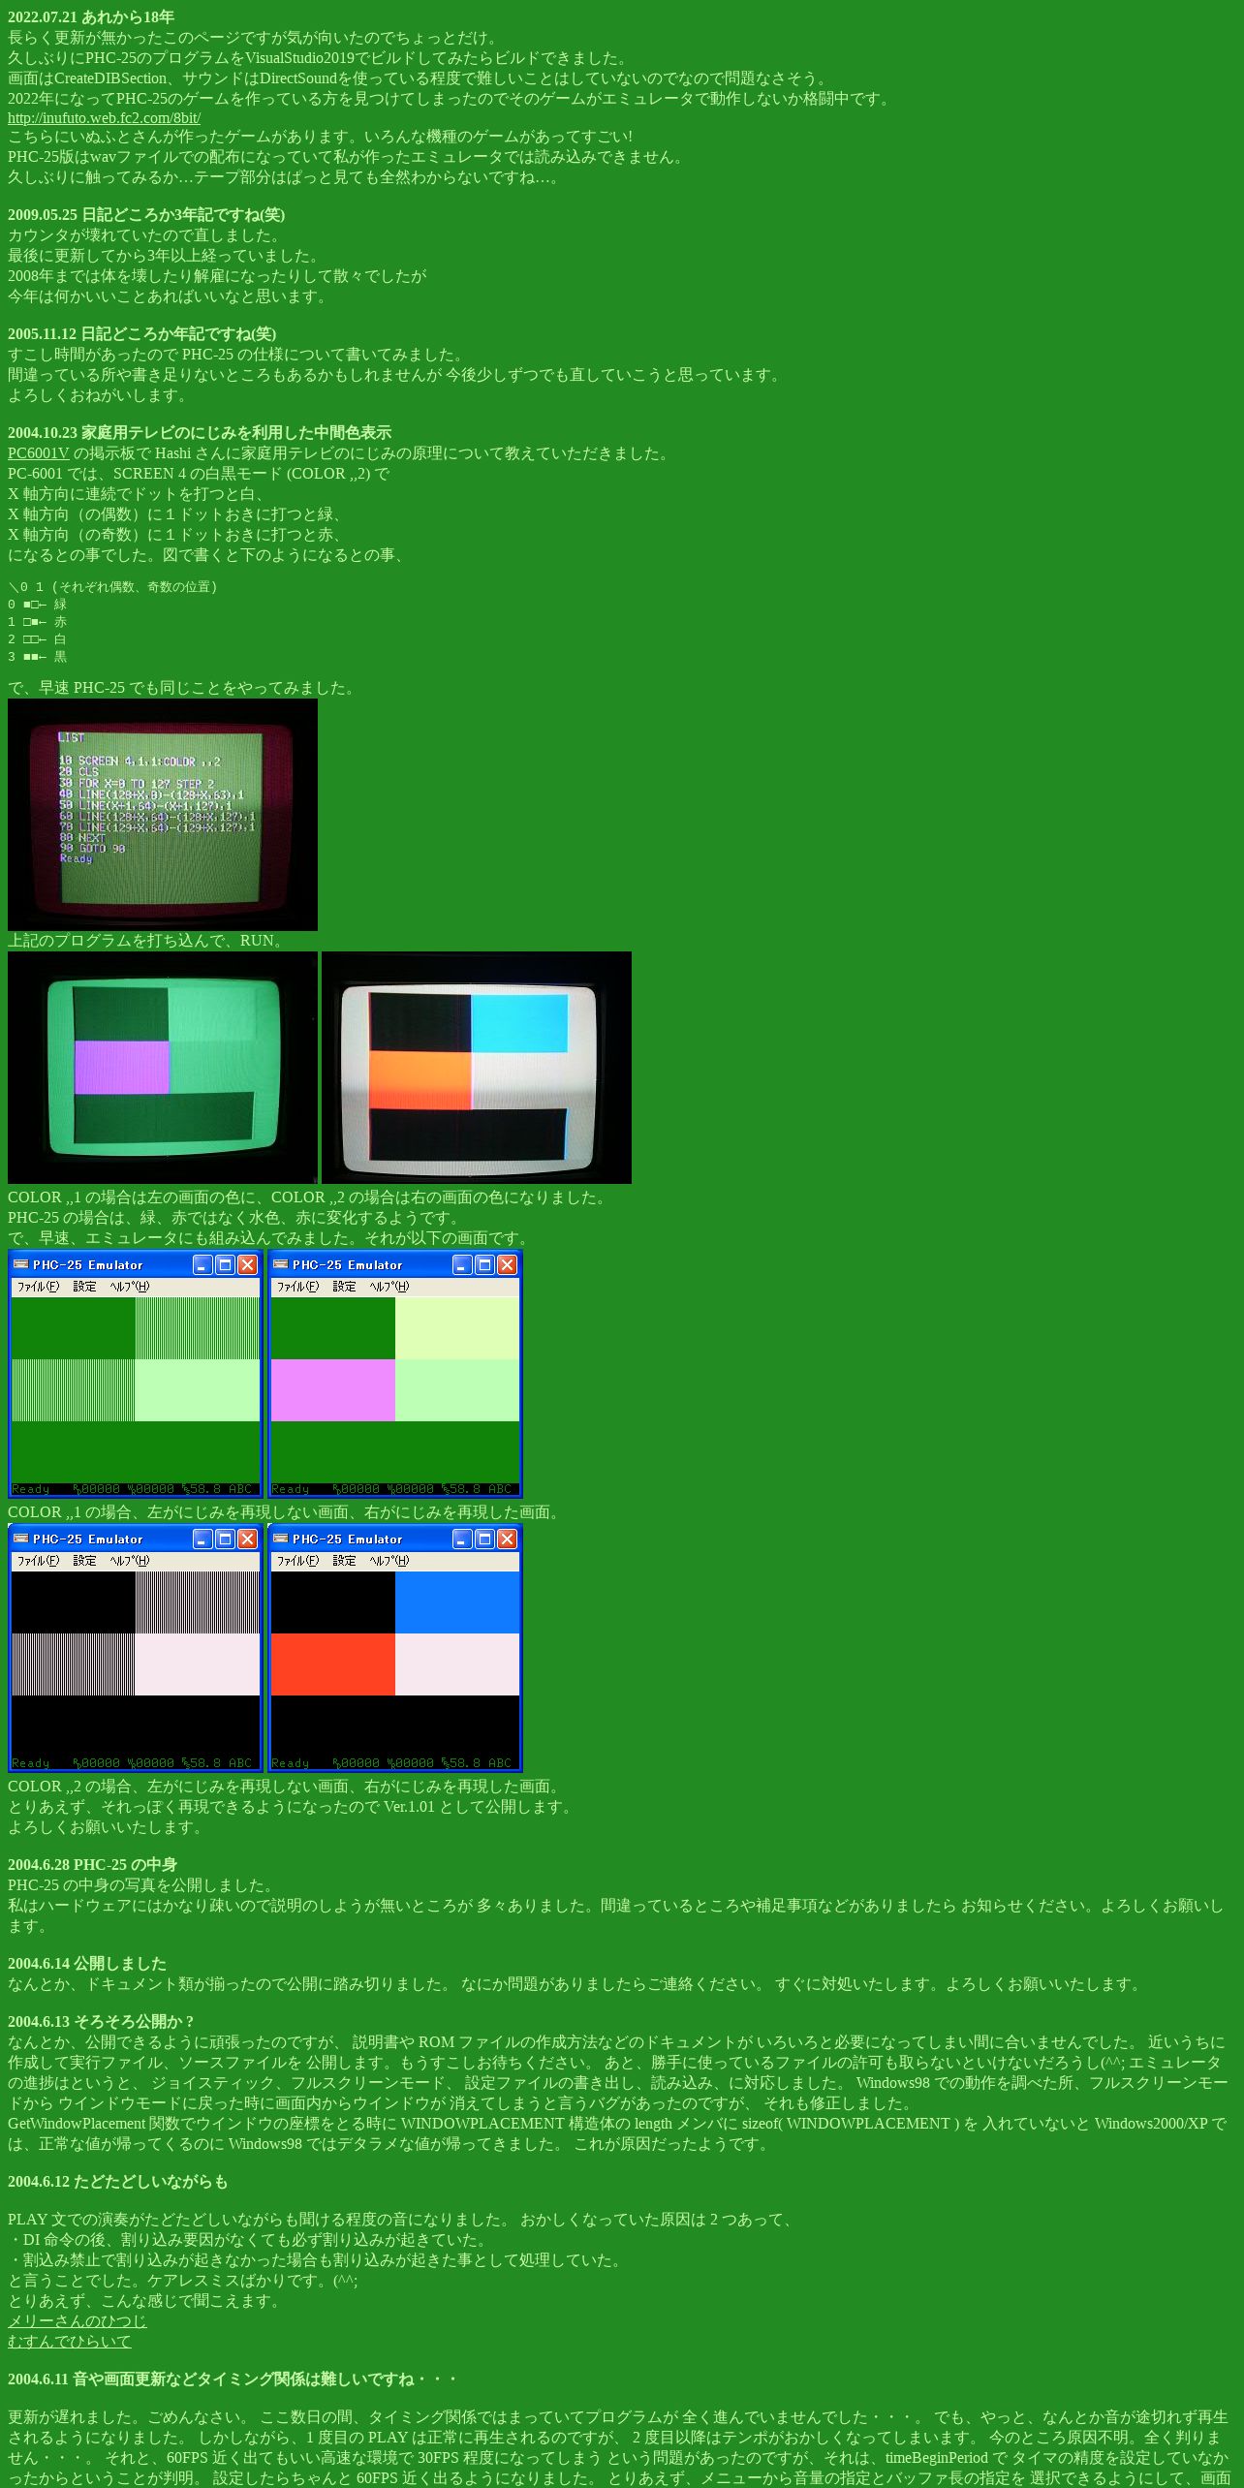Click the line とりあえず、こんな感じで聞こえます。
The image size is (1244, 2488).
click(147, 2301)
